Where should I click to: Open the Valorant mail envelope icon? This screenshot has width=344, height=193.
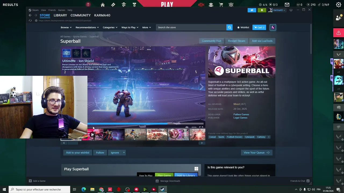coord(287,5)
